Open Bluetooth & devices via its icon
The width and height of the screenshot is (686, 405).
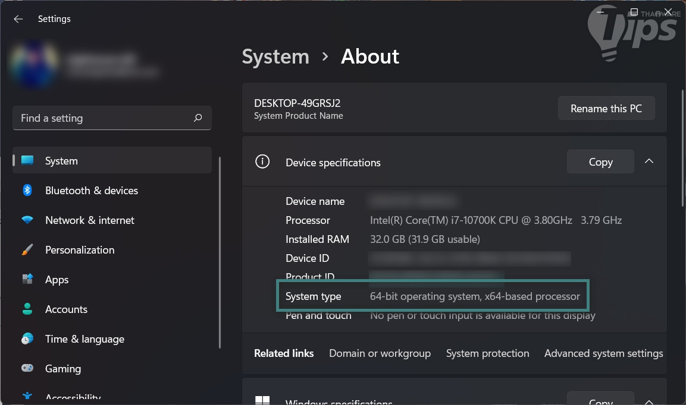click(x=27, y=191)
